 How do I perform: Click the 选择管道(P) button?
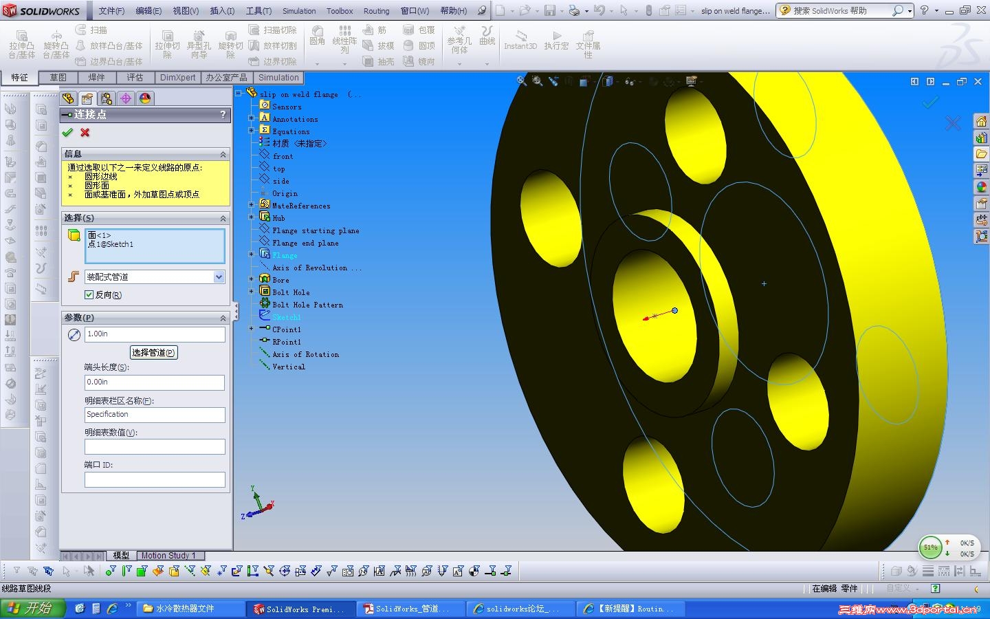[153, 352]
